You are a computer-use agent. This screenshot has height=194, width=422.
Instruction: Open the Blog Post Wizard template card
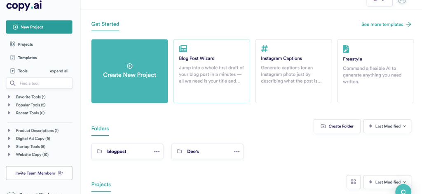click(x=211, y=71)
